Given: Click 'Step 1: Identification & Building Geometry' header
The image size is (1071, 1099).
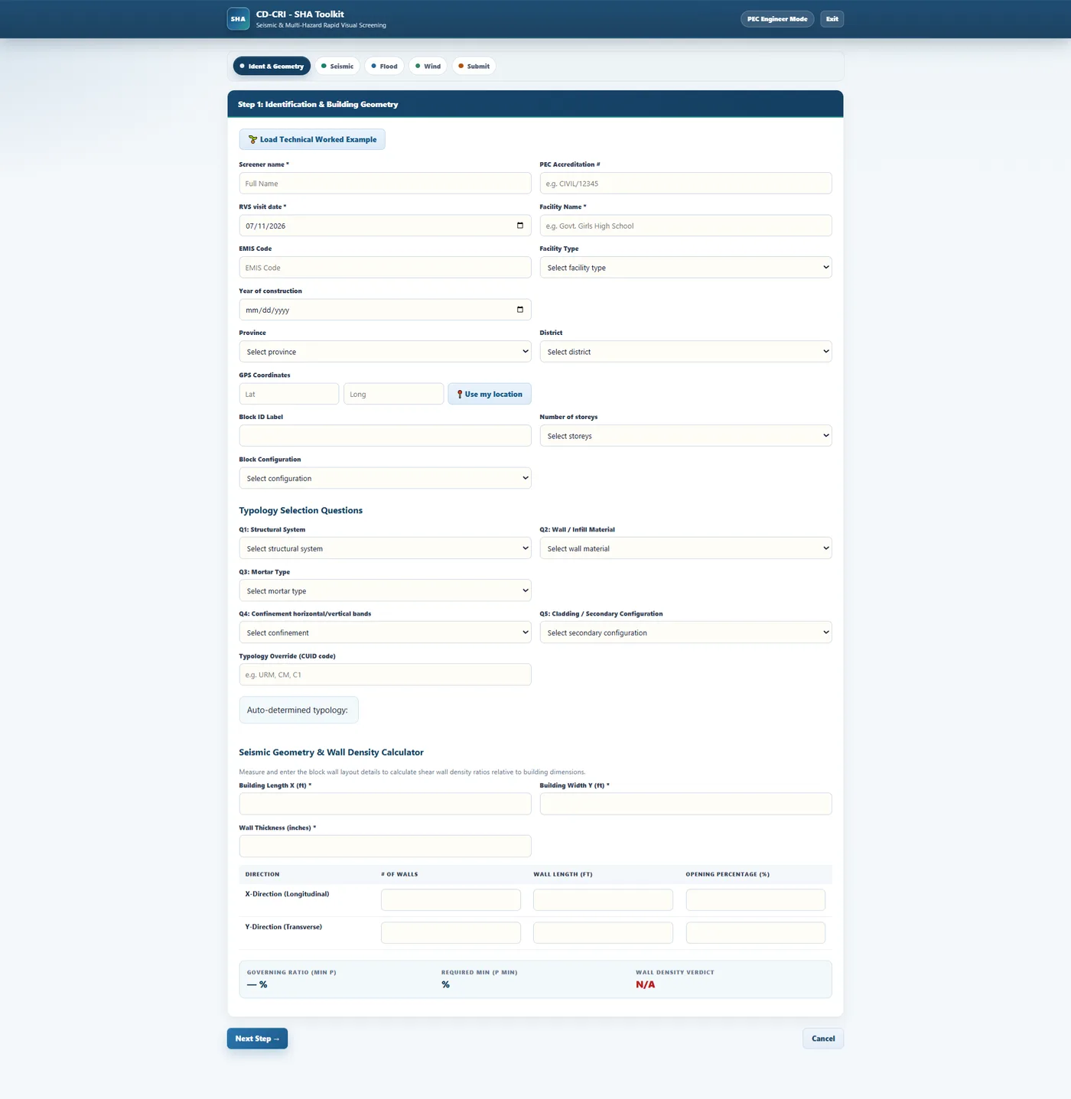Looking at the screenshot, I should pos(317,104).
